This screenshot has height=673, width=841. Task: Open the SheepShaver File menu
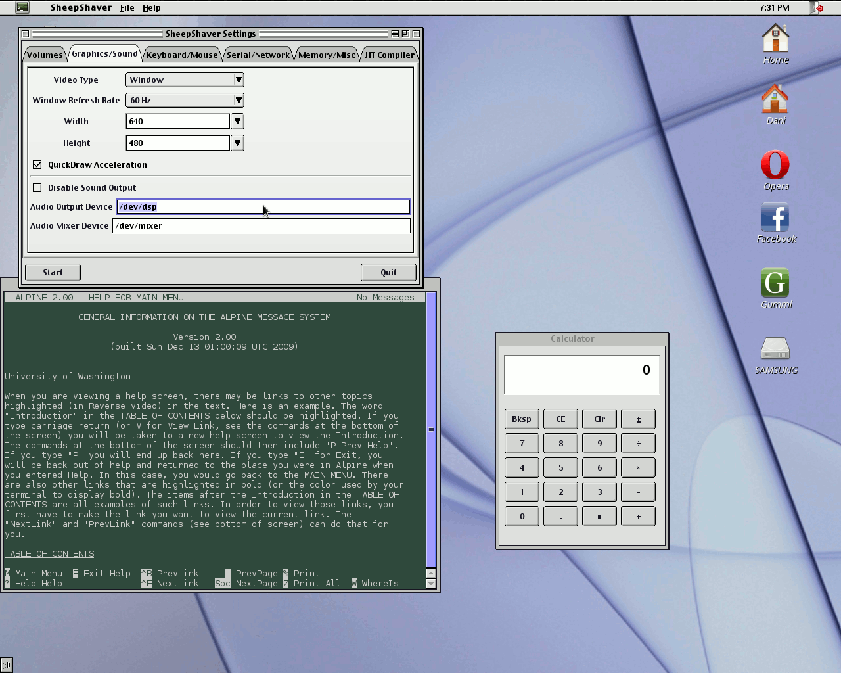coord(127,8)
